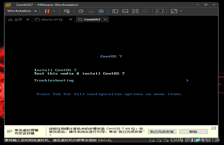This screenshot has width=224, height=145.
Task: Pause the virtual machine with orange button
Action: coord(47,11)
